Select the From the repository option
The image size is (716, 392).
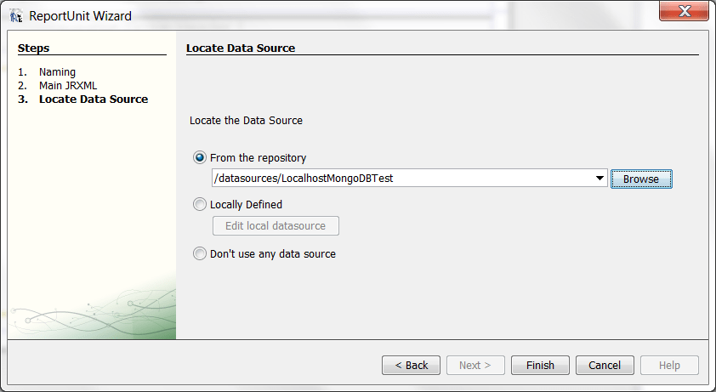(200, 157)
